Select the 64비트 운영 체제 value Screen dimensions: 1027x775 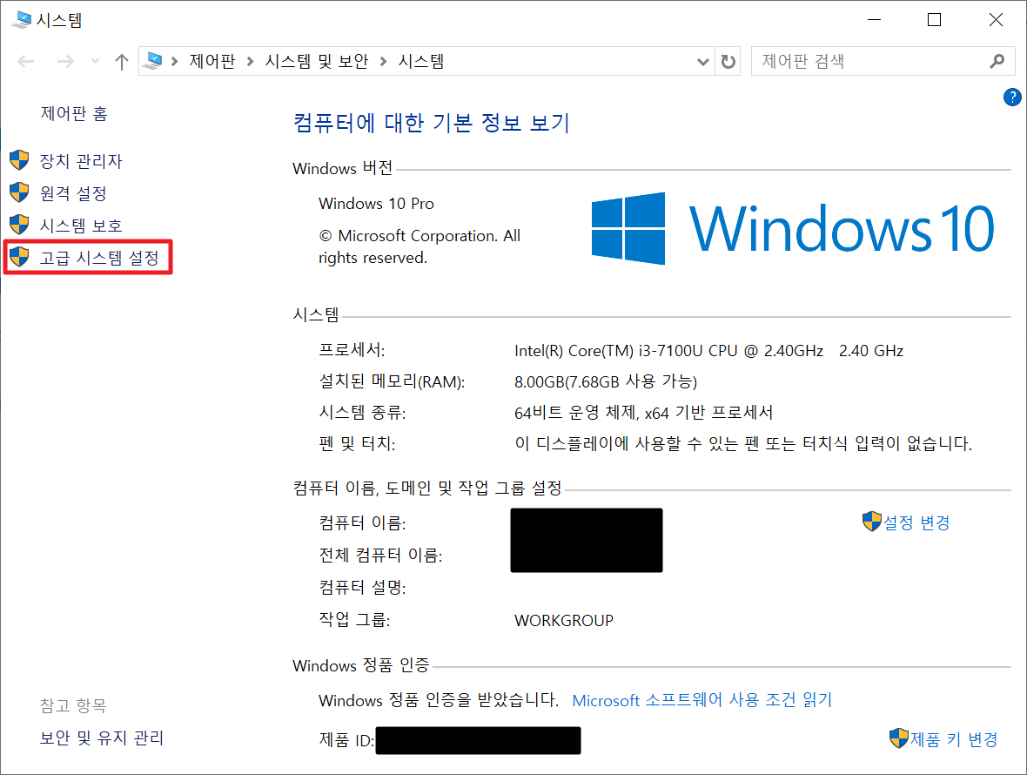[643, 413]
